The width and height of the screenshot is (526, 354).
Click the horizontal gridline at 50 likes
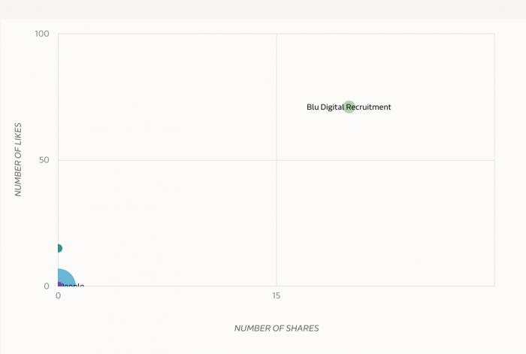(x=165, y=160)
